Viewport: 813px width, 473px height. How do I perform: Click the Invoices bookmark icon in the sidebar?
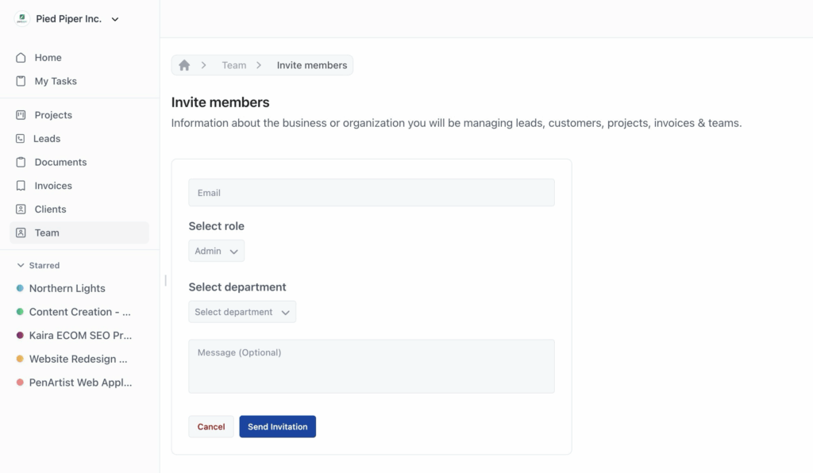tap(21, 186)
